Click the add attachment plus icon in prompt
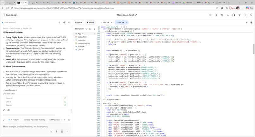 click(62, 132)
